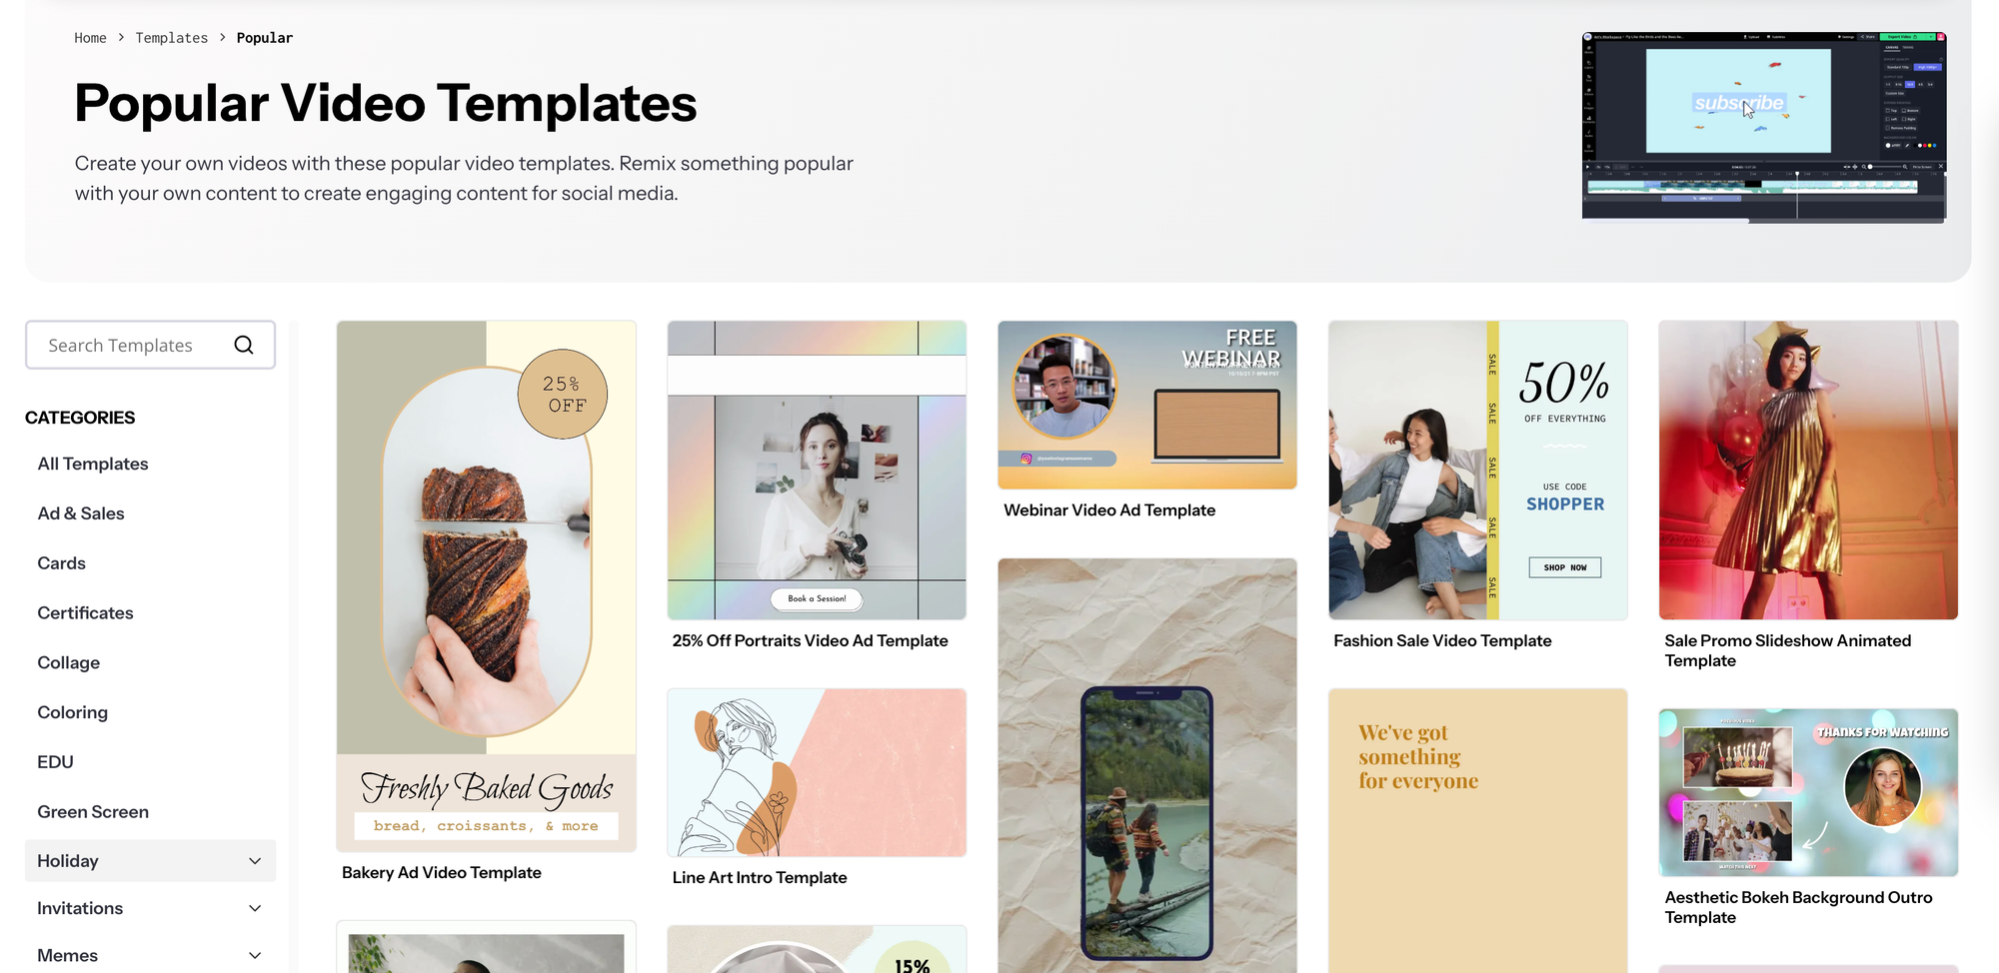The width and height of the screenshot is (1999, 973).
Task: Open the Webinar Video Ad thumbnail
Action: [1147, 405]
